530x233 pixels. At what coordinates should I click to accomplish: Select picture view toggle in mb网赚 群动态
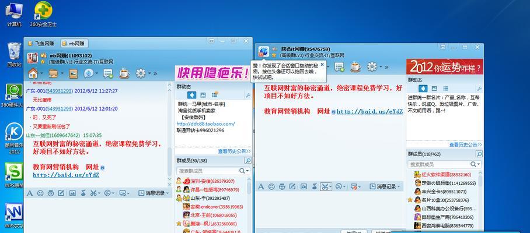pos(203,95)
